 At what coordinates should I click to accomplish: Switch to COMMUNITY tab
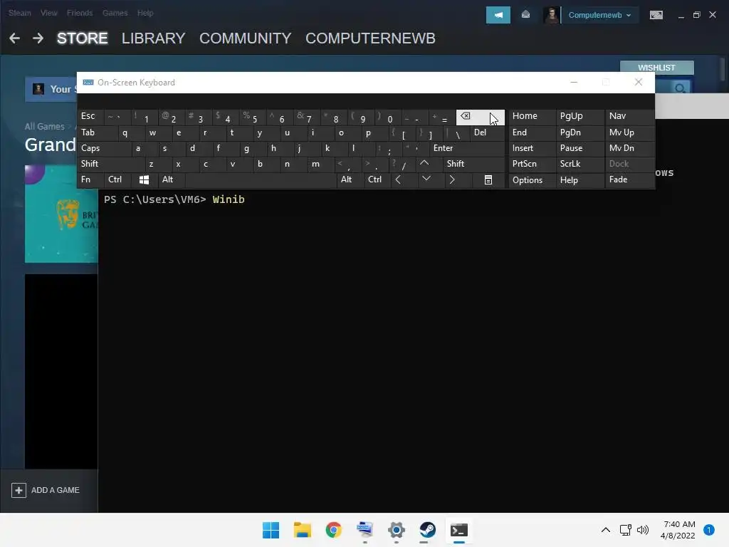[x=246, y=38]
